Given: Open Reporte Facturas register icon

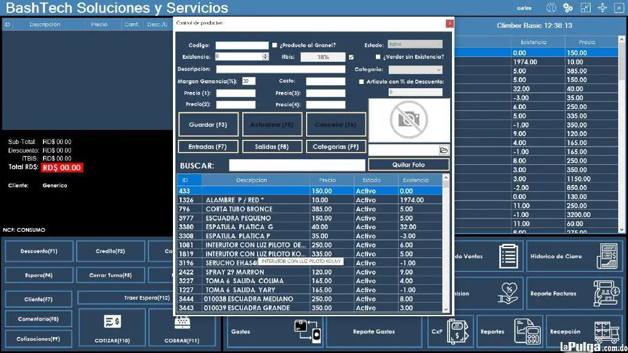Looking at the screenshot, I should coord(607,294).
